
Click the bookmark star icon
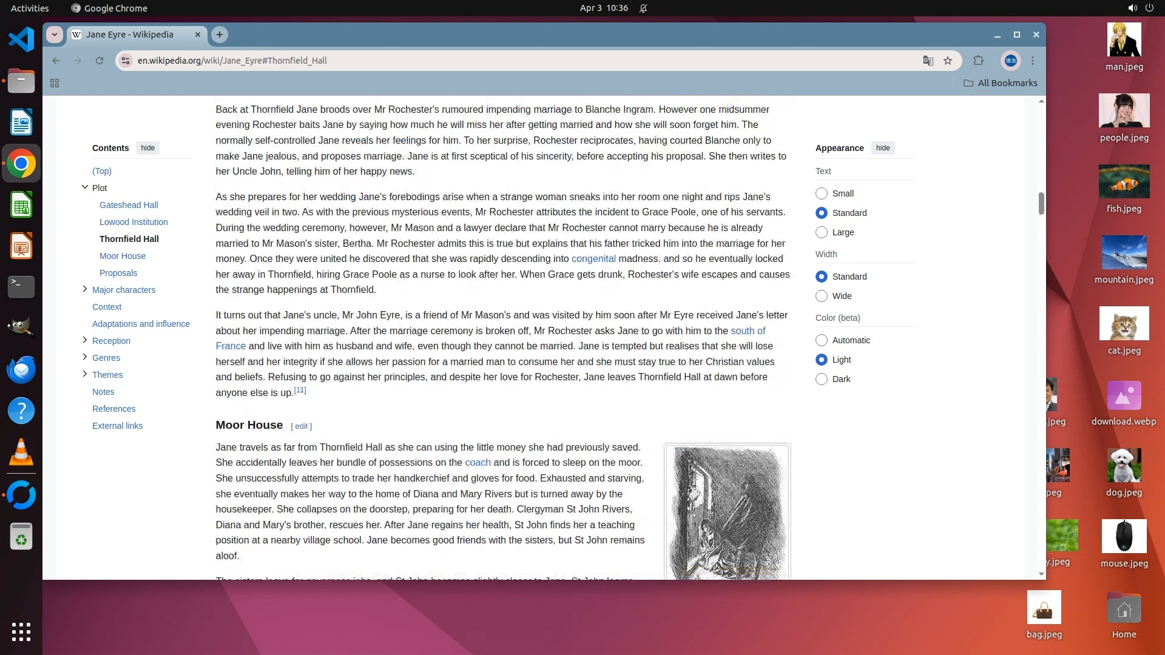pos(948,61)
